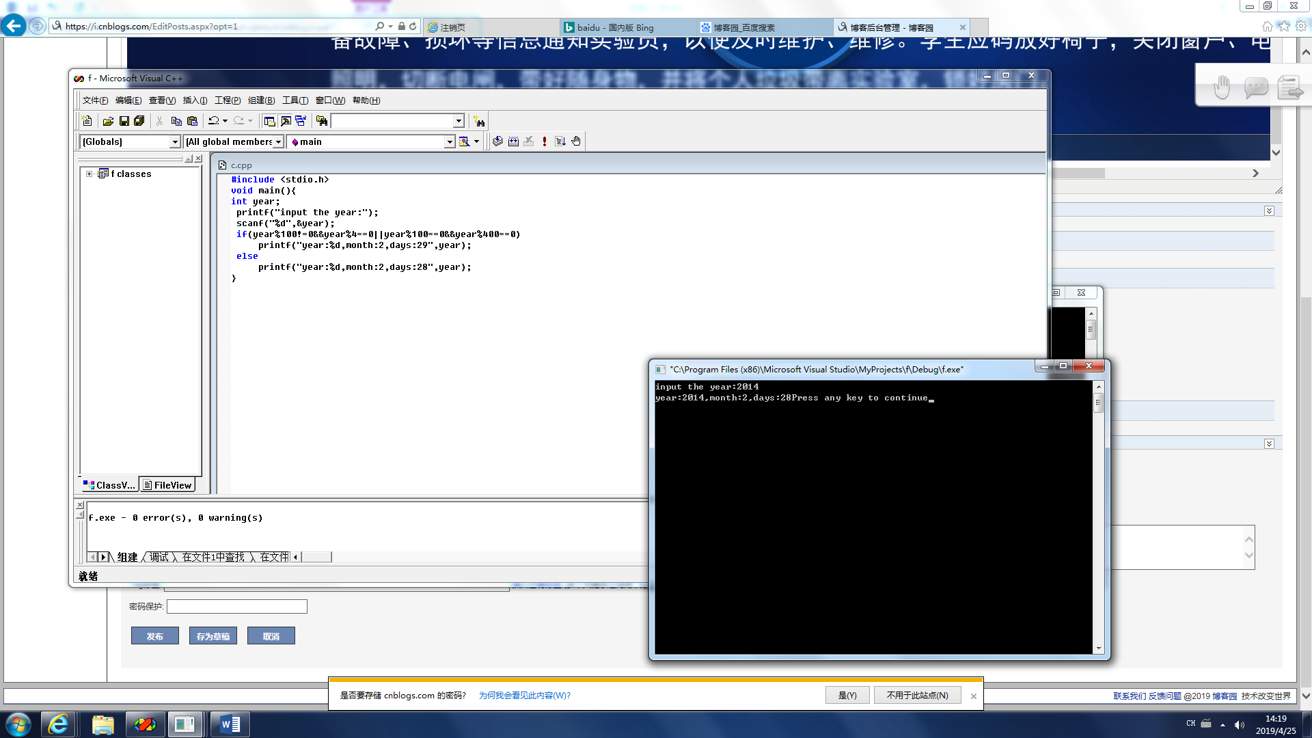
Task: Click the volume icon in system tray
Action: pyautogui.click(x=1240, y=724)
